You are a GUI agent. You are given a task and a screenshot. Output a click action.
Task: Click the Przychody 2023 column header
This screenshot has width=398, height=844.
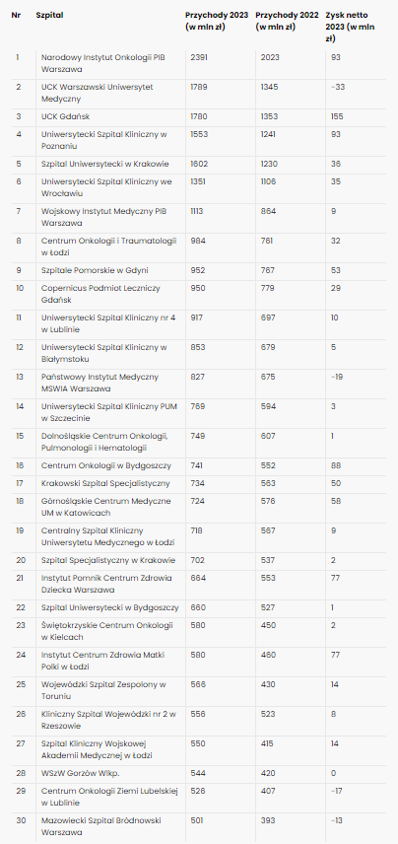pos(217,21)
